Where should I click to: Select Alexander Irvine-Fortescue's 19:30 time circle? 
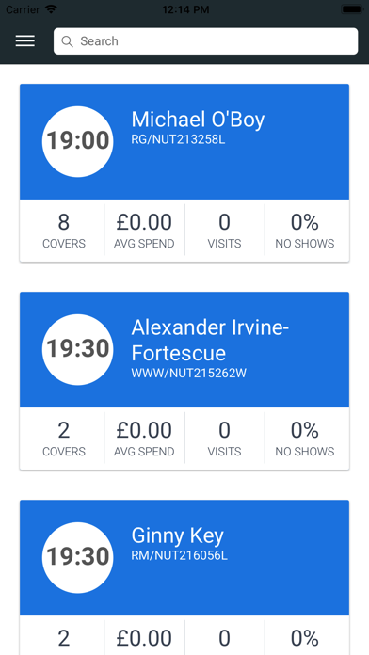[78, 349]
